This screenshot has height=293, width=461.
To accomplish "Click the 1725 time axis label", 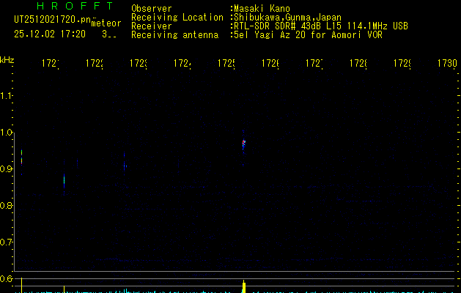I will coord(226,63).
